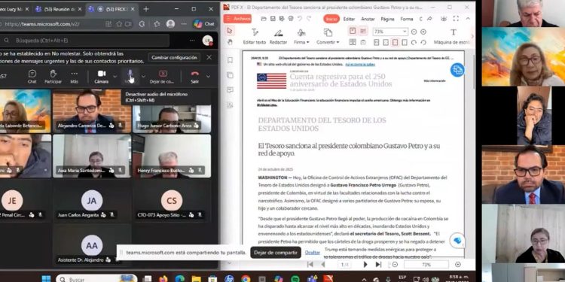Go to last page in PDF X

[378, 265]
